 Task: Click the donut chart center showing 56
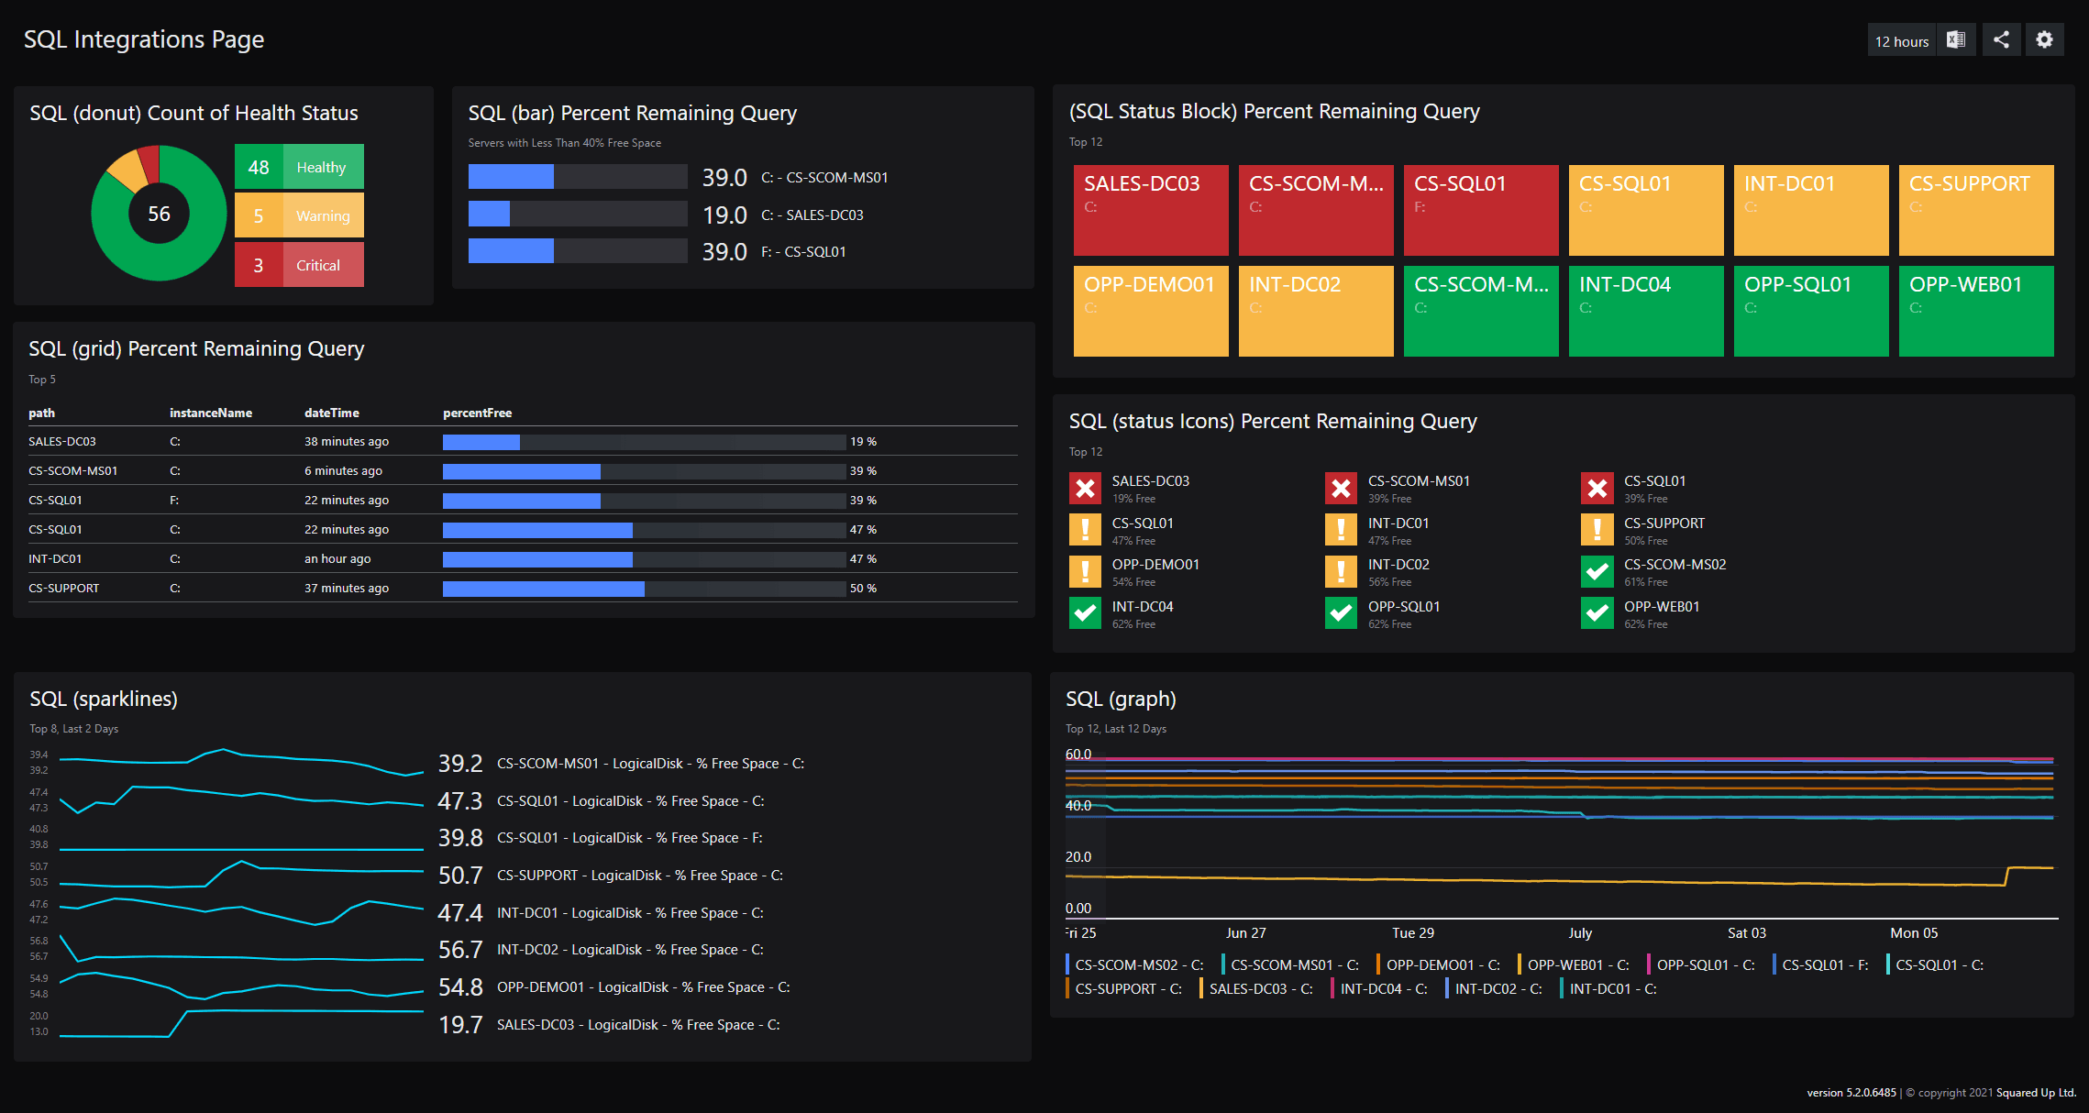[158, 213]
